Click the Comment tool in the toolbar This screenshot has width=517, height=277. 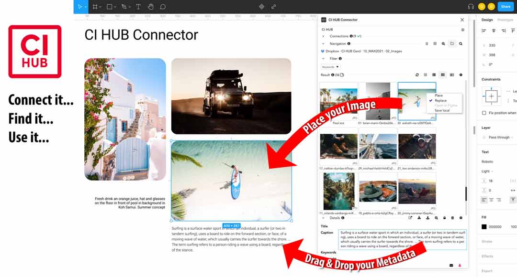pos(163,7)
